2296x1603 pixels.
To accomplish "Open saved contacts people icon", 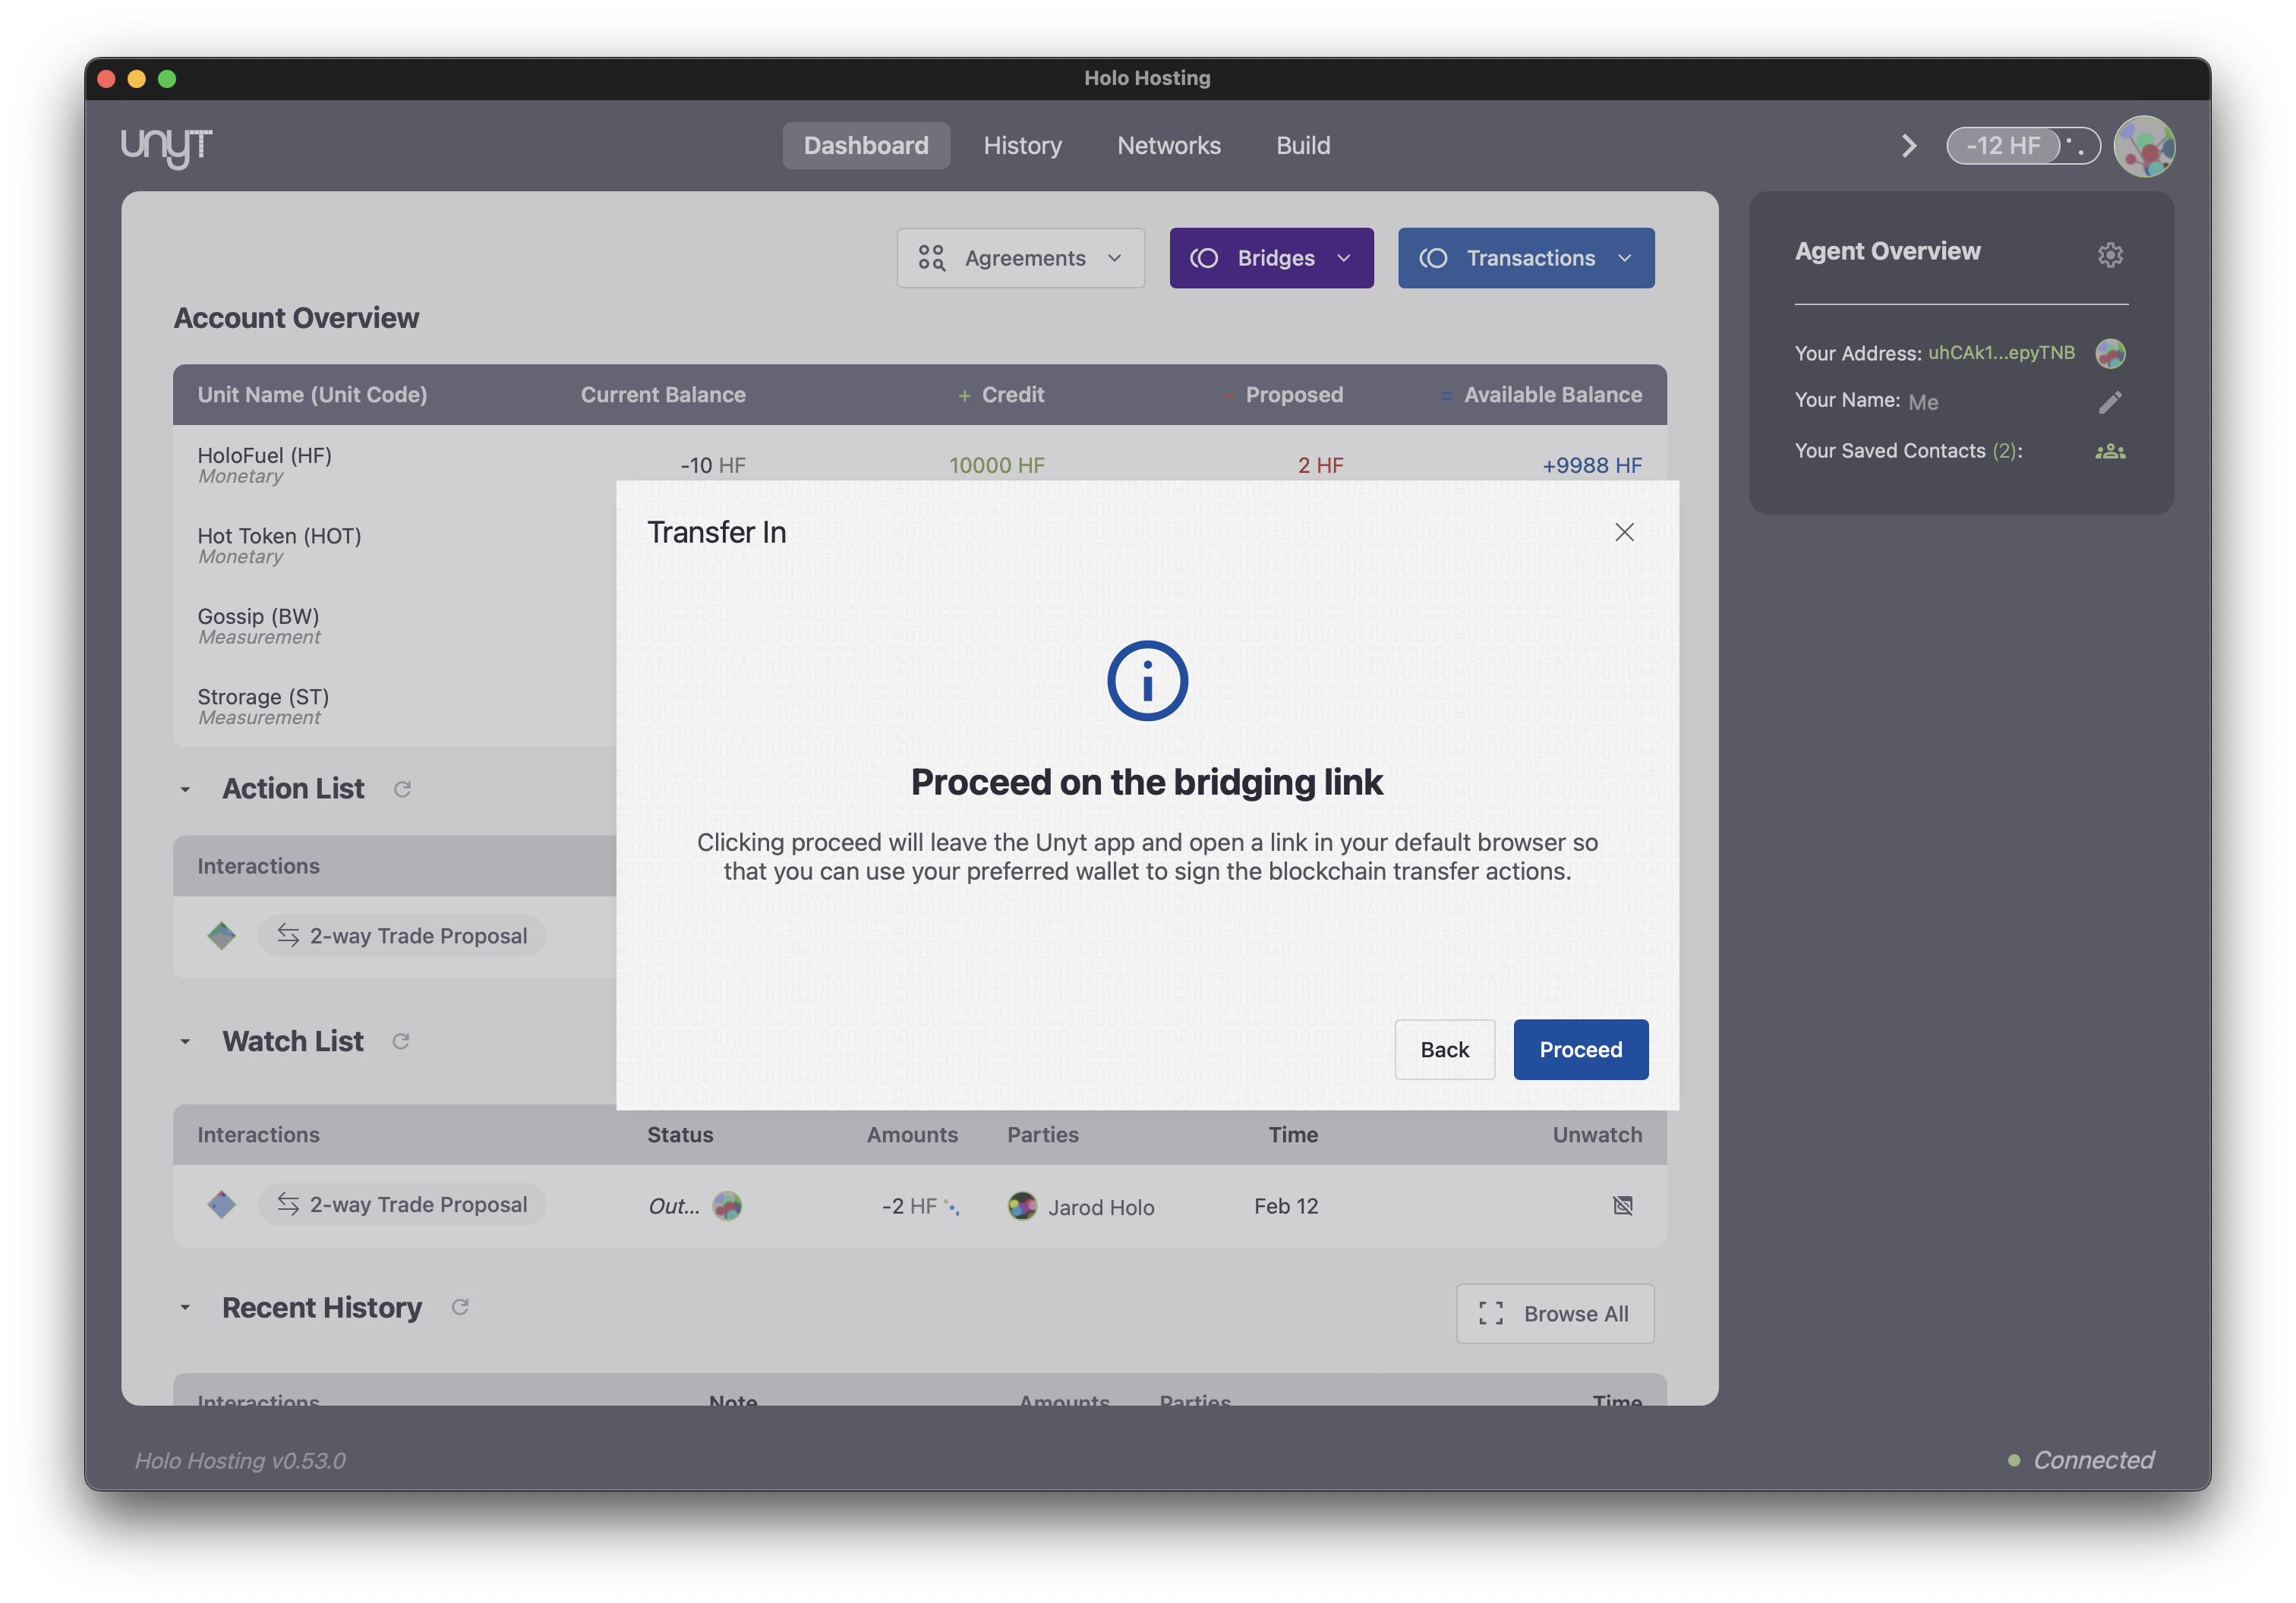I will click(x=2109, y=452).
